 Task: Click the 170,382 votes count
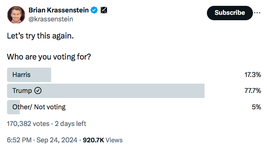click(x=28, y=124)
